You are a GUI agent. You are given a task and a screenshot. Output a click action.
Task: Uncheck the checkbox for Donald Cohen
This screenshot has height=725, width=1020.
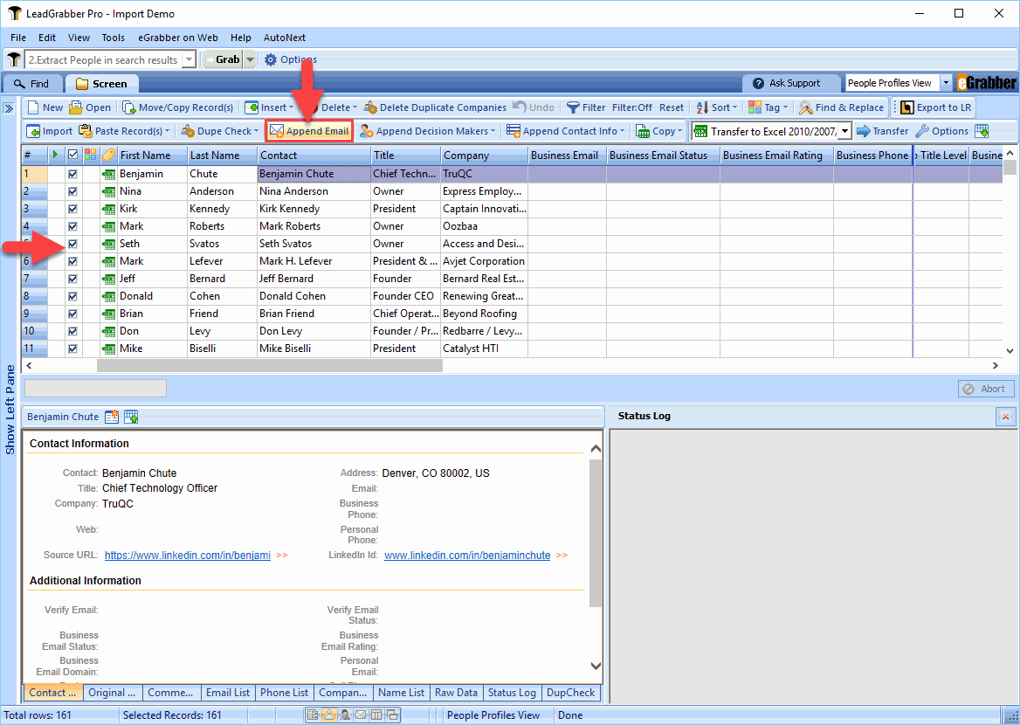[x=72, y=296]
